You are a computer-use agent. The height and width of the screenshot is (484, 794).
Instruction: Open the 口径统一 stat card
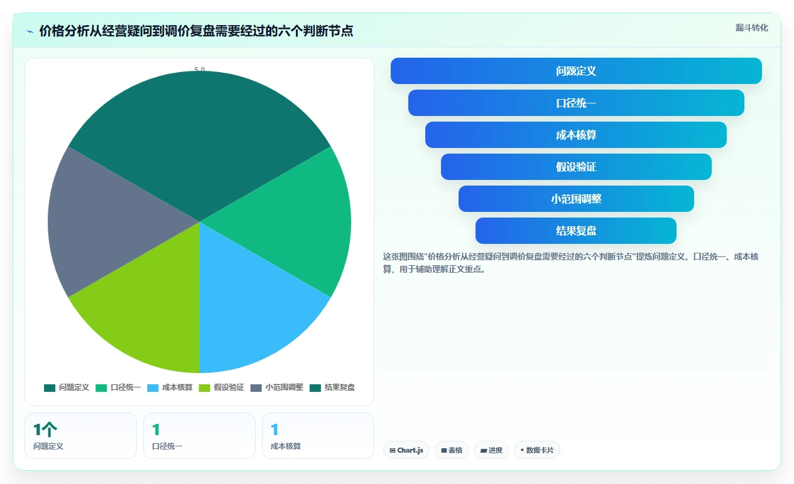[x=199, y=436]
